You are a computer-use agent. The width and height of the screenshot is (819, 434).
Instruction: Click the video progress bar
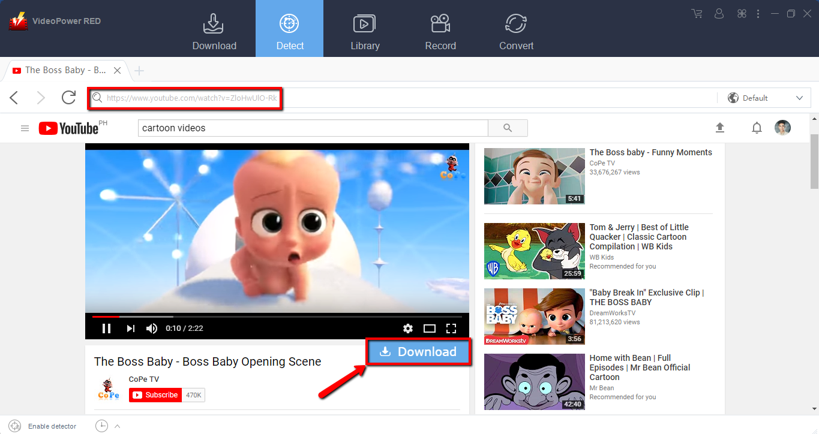tap(277, 316)
